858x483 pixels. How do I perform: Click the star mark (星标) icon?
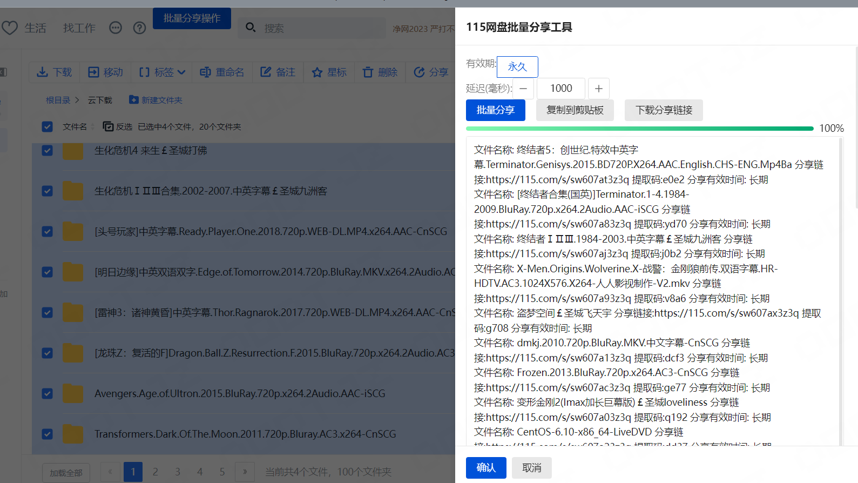point(317,72)
